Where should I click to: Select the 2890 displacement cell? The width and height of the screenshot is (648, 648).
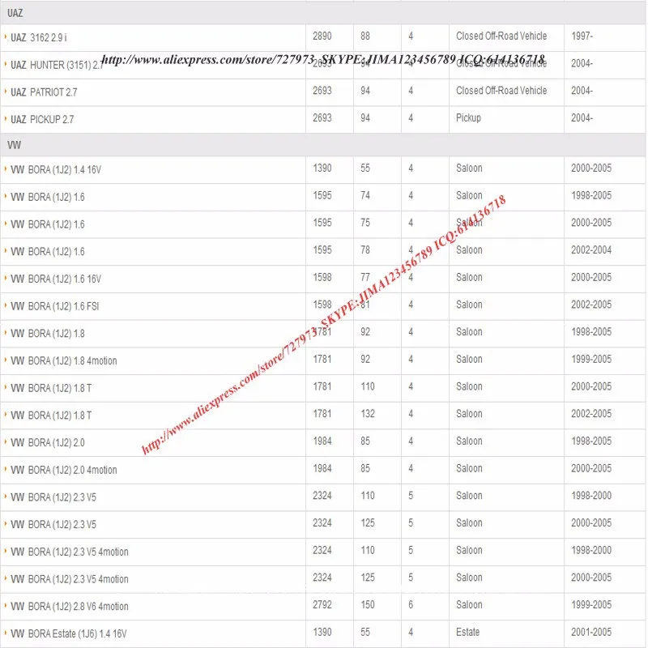click(x=322, y=36)
